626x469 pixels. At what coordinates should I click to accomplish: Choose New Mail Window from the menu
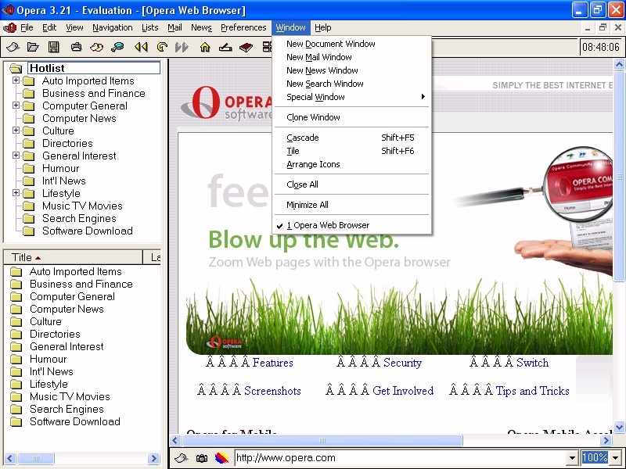[353, 57]
